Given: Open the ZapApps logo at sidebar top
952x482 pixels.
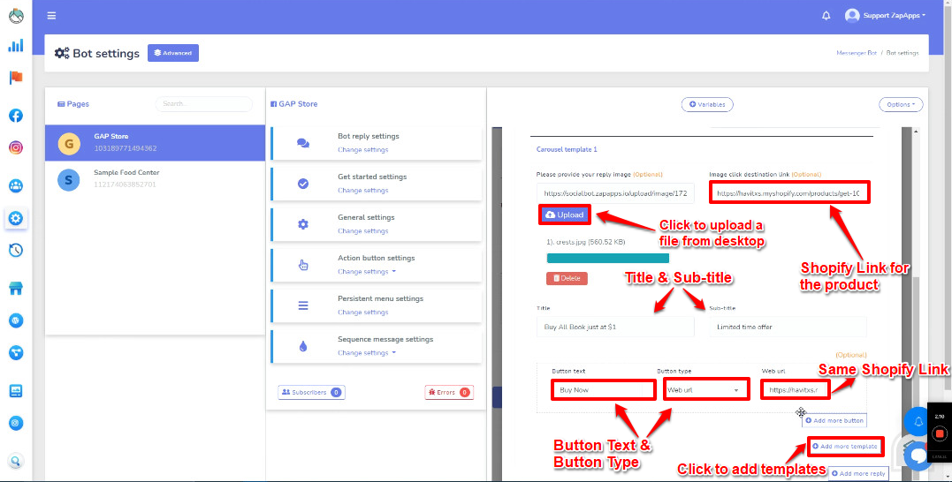Looking at the screenshot, I should 16,15.
